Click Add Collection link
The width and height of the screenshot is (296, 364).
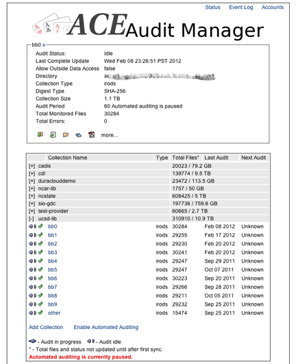[x=46, y=327]
